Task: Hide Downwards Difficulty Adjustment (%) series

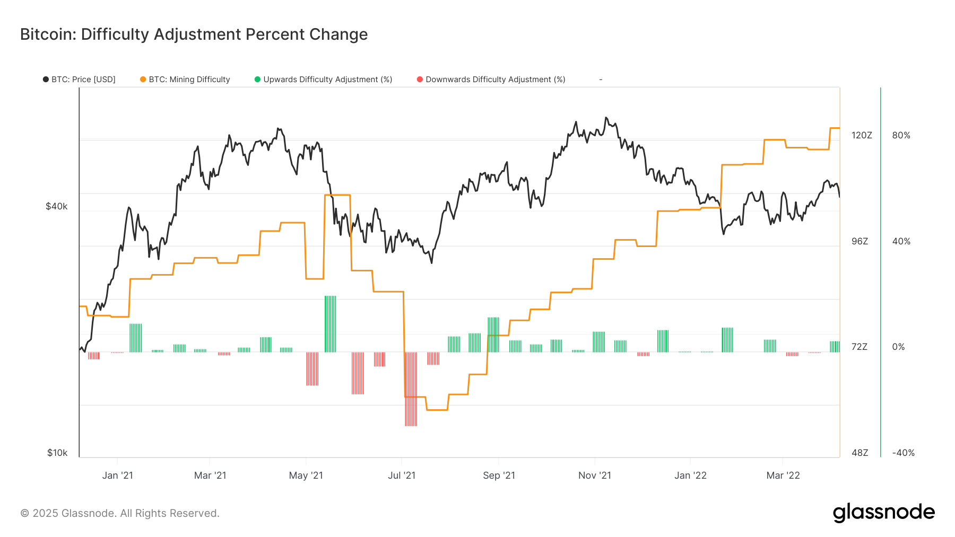Action: coord(495,80)
